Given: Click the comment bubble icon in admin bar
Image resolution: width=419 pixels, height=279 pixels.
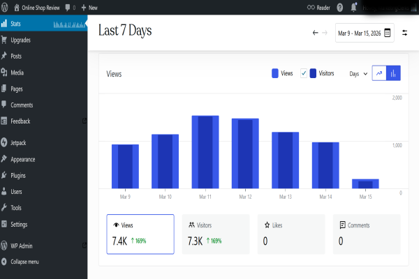Looking at the screenshot, I should pyautogui.click(x=70, y=7).
